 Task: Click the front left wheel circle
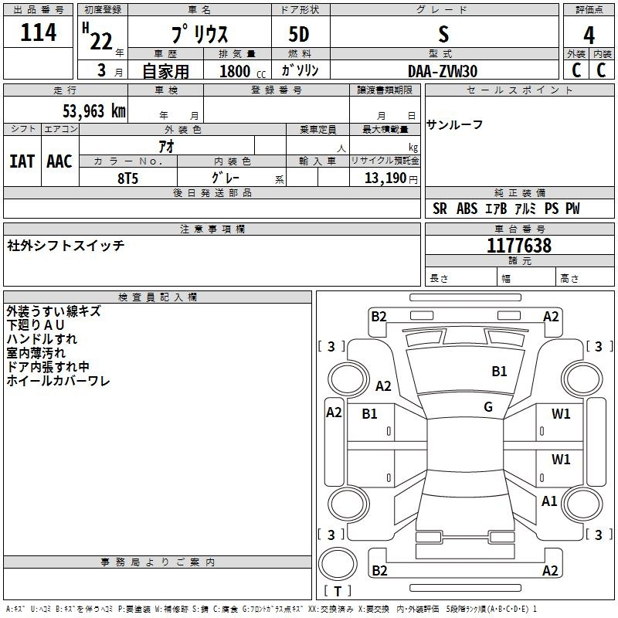click(x=348, y=379)
